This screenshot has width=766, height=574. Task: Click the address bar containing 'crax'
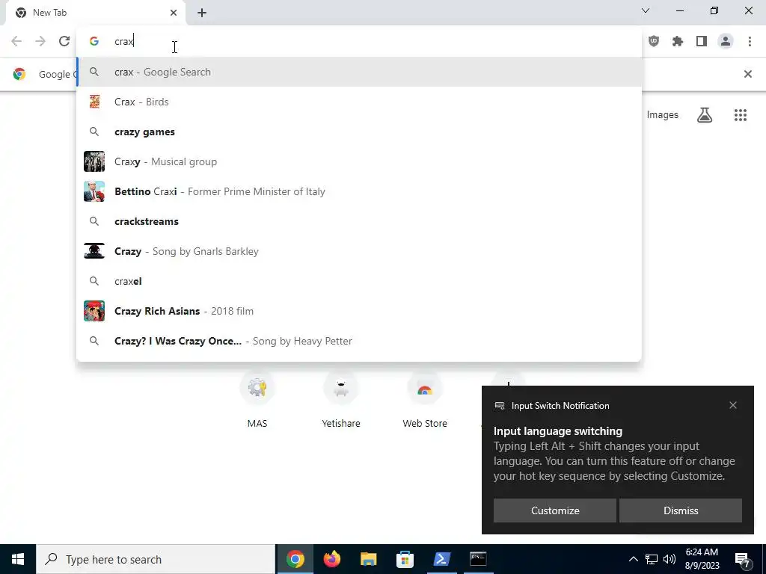tap(359, 41)
